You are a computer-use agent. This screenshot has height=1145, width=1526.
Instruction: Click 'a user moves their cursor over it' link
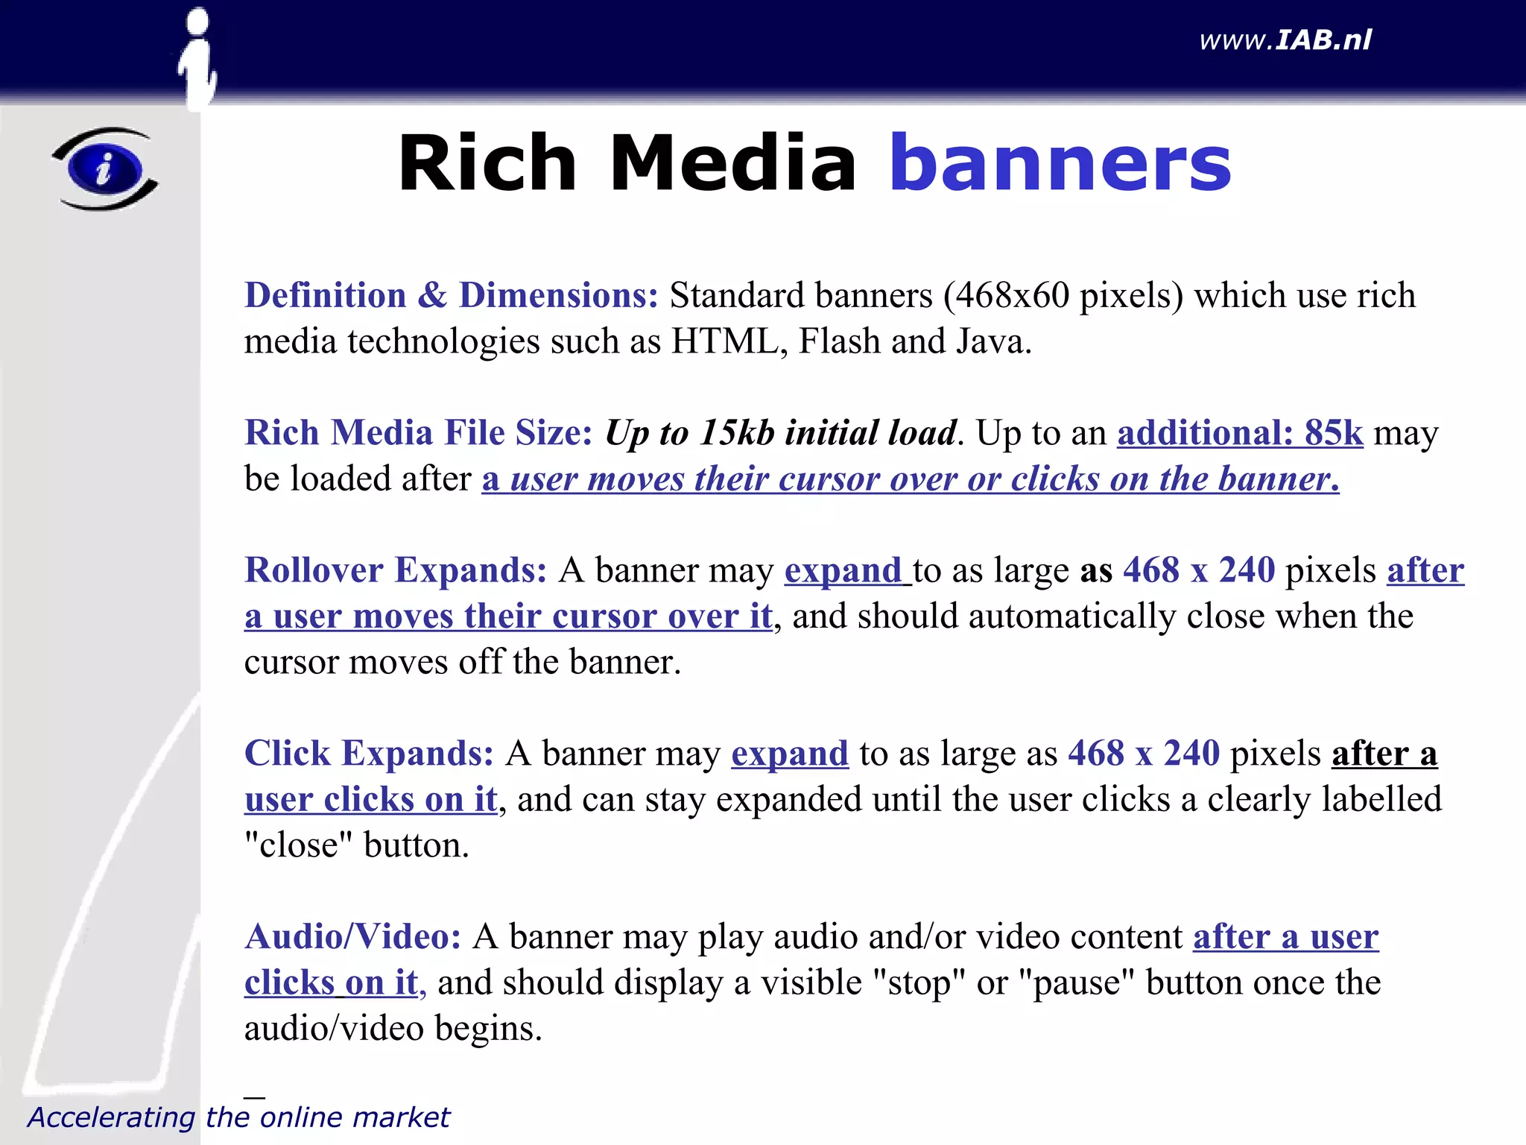(508, 617)
